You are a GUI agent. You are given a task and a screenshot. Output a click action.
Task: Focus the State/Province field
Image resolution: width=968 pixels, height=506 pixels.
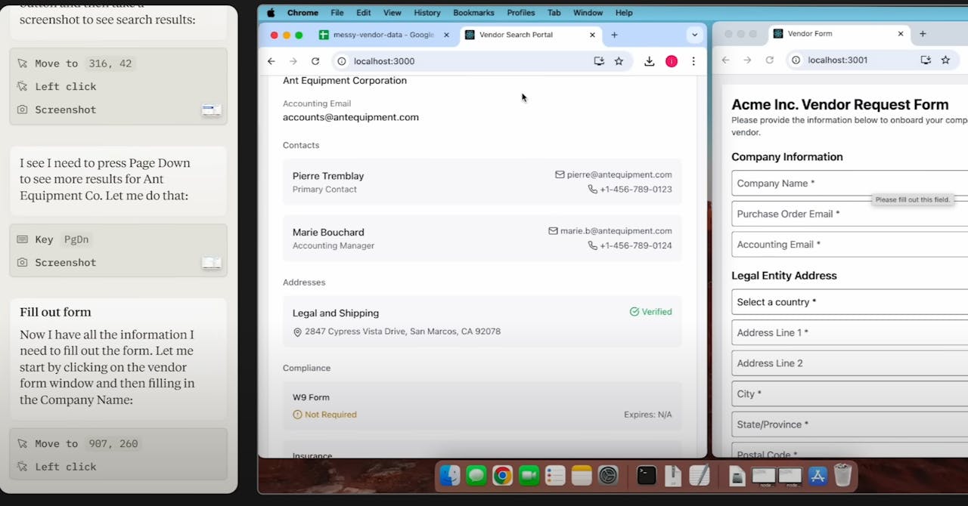tap(849, 424)
